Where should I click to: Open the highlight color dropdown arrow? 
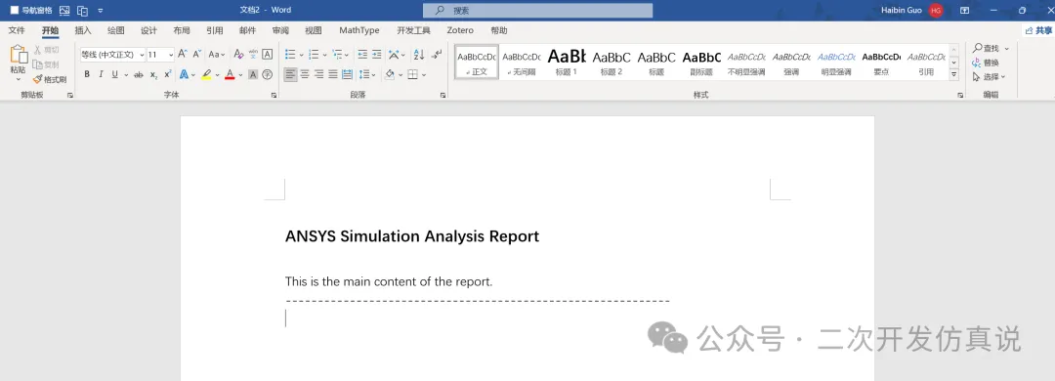click(x=217, y=74)
